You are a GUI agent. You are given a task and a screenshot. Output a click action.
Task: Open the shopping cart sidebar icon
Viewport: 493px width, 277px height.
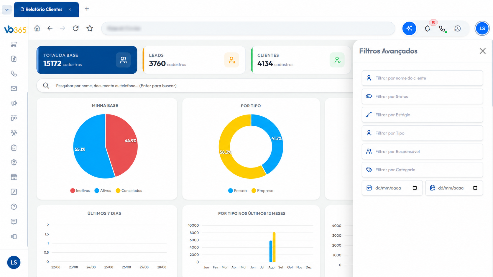coord(14,44)
